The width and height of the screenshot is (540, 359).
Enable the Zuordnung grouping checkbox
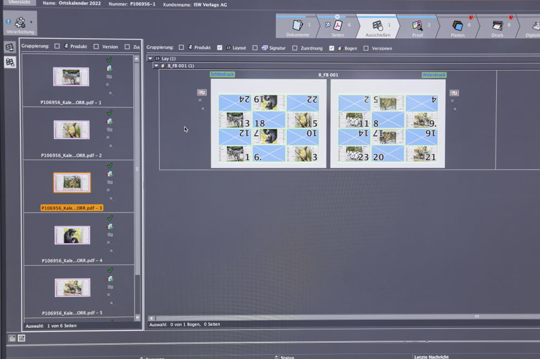pos(295,48)
